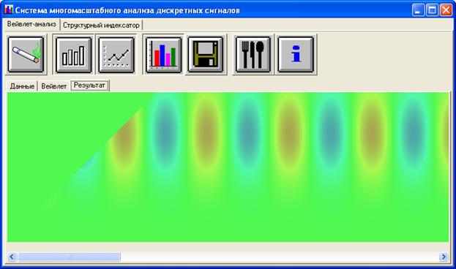Open the fork, knife and spoon settings button
The image size is (456, 269).
point(253,55)
